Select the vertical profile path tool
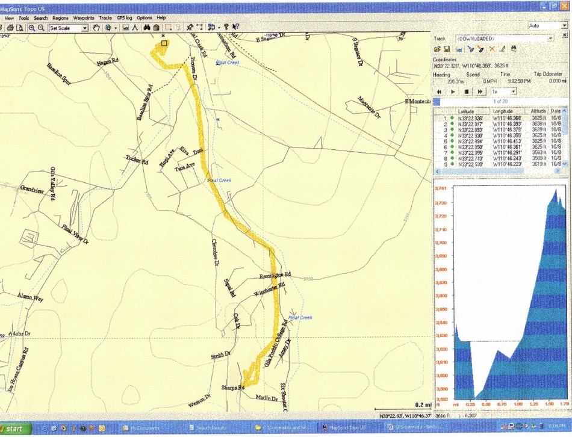The image size is (572, 437). (x=135, y=28)
